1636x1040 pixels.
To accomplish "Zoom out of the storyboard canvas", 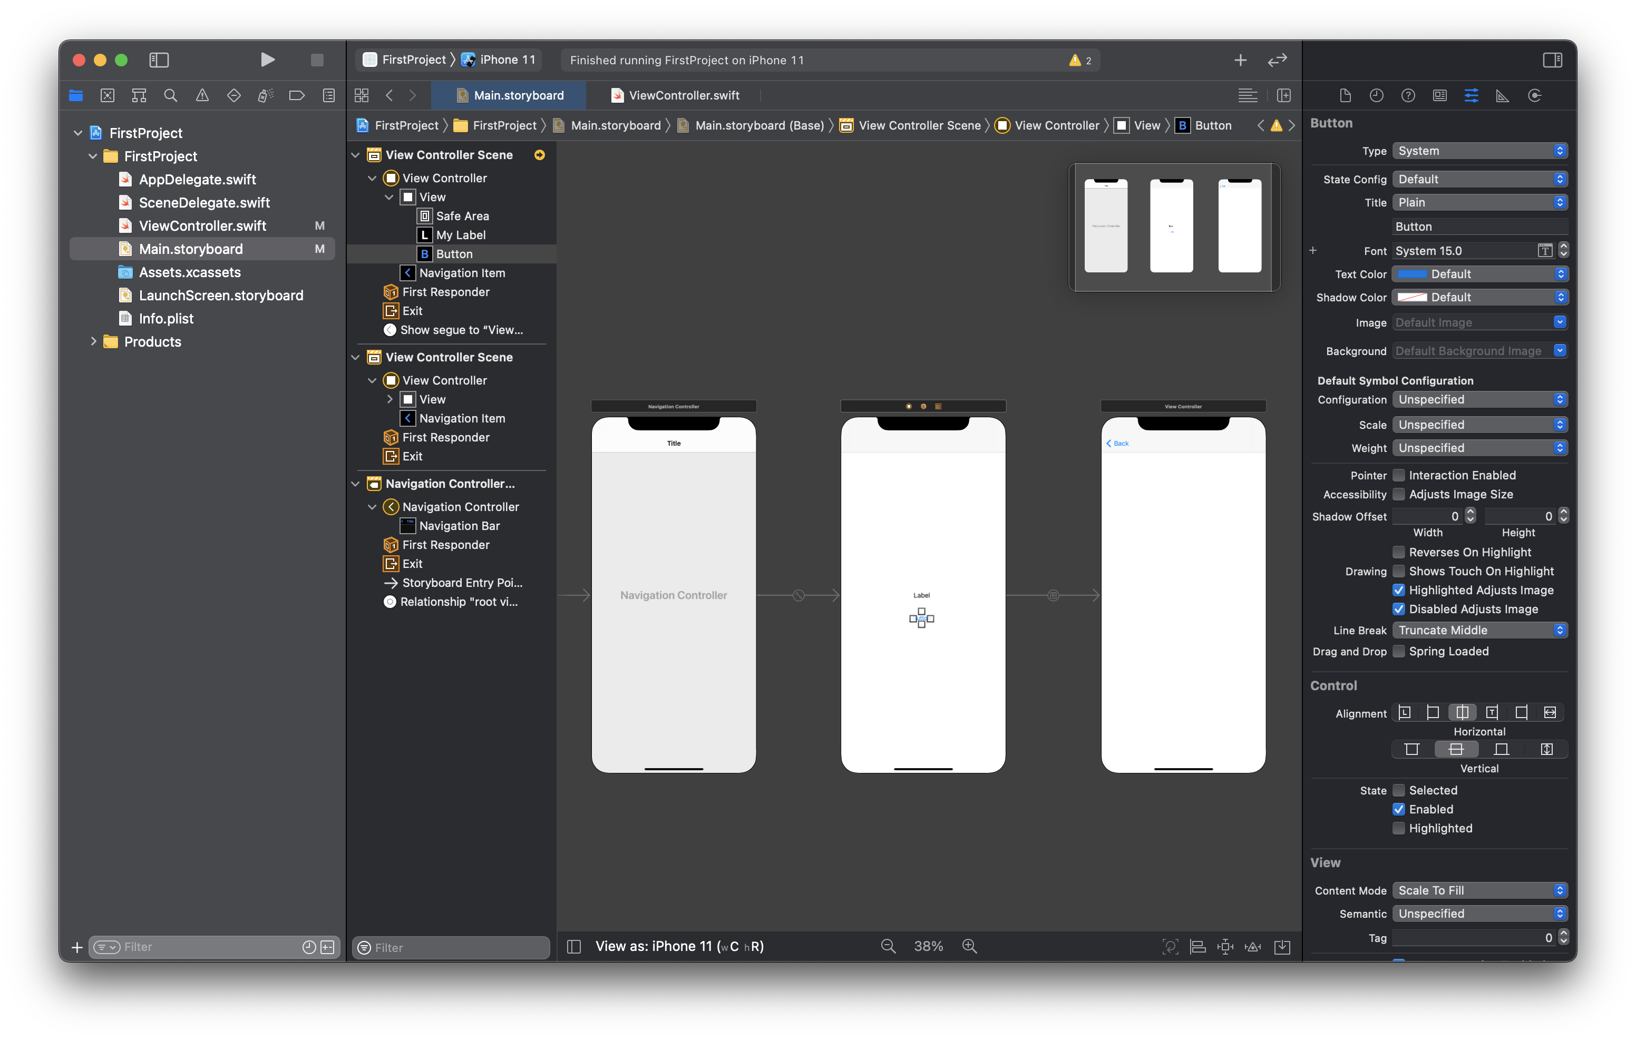I will point(888,946).
